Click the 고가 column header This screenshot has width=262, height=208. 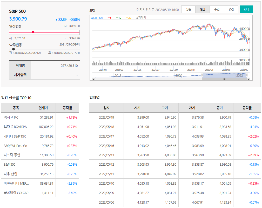[x=165, y=108]
